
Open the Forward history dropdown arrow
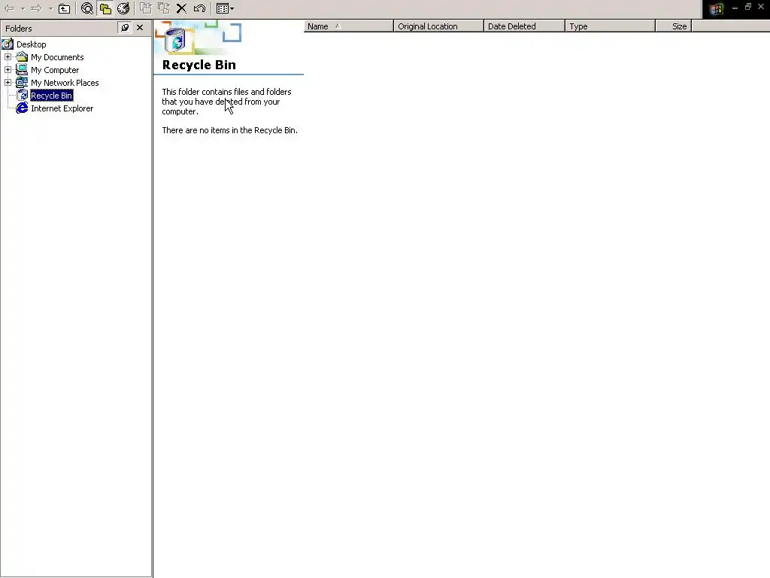coord(50,8)
